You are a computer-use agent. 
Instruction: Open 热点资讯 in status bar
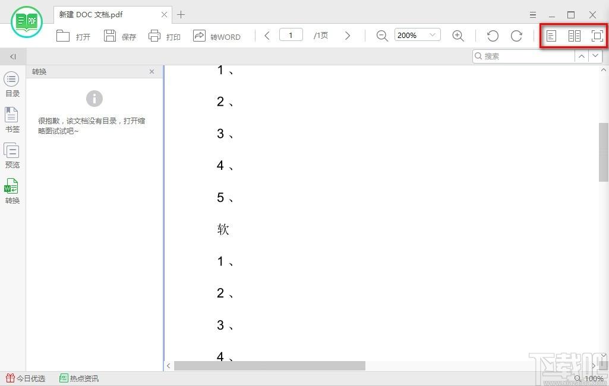[79, 378]
